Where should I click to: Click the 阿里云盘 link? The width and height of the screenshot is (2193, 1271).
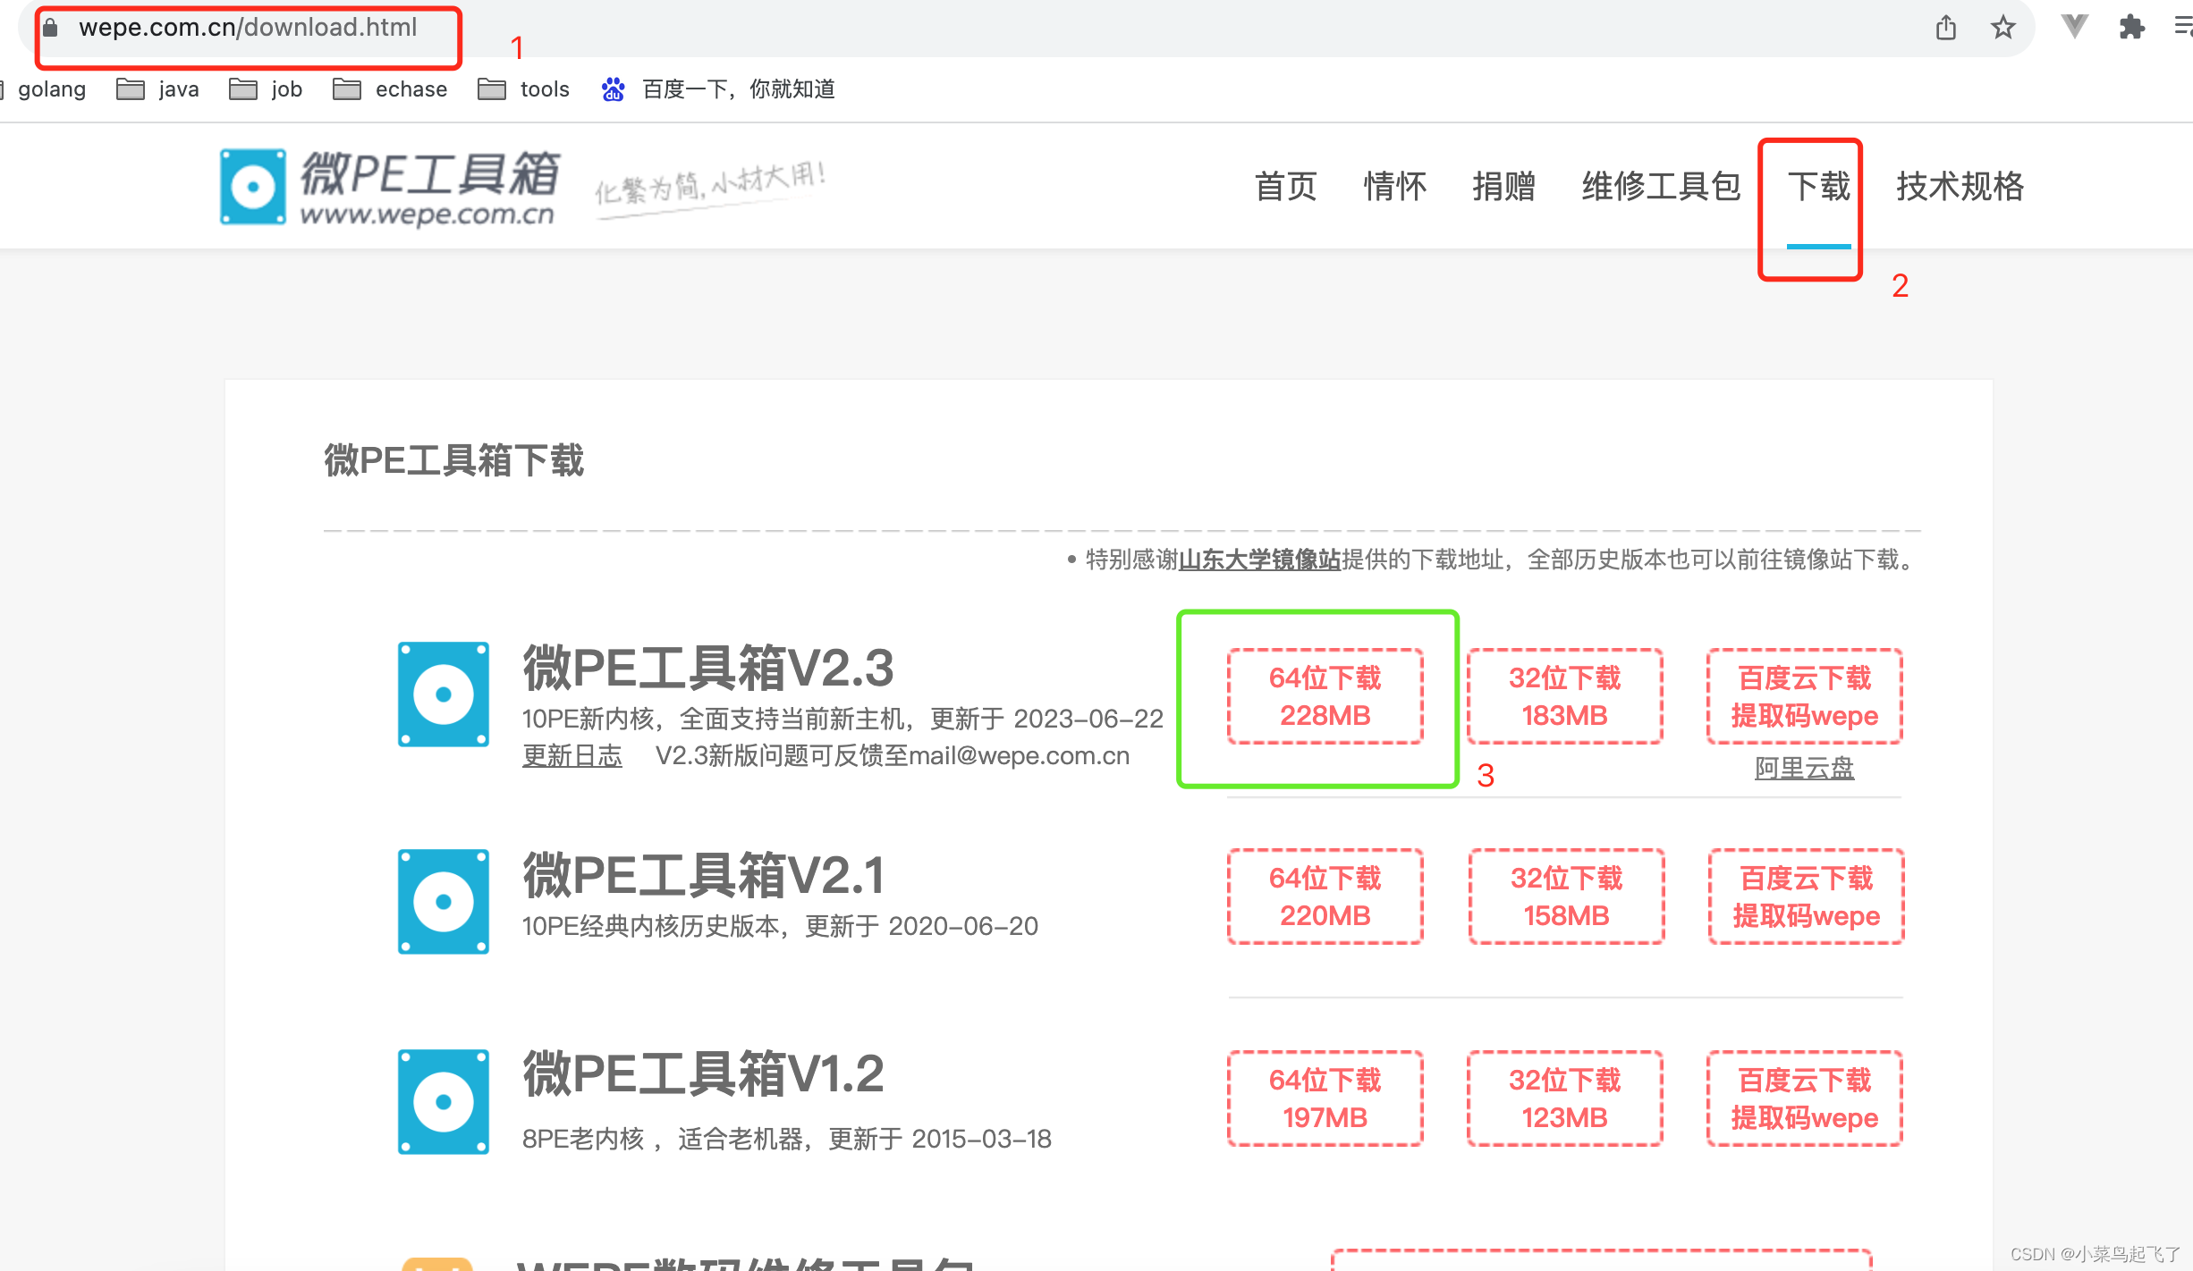click(x=1804, y=768)
